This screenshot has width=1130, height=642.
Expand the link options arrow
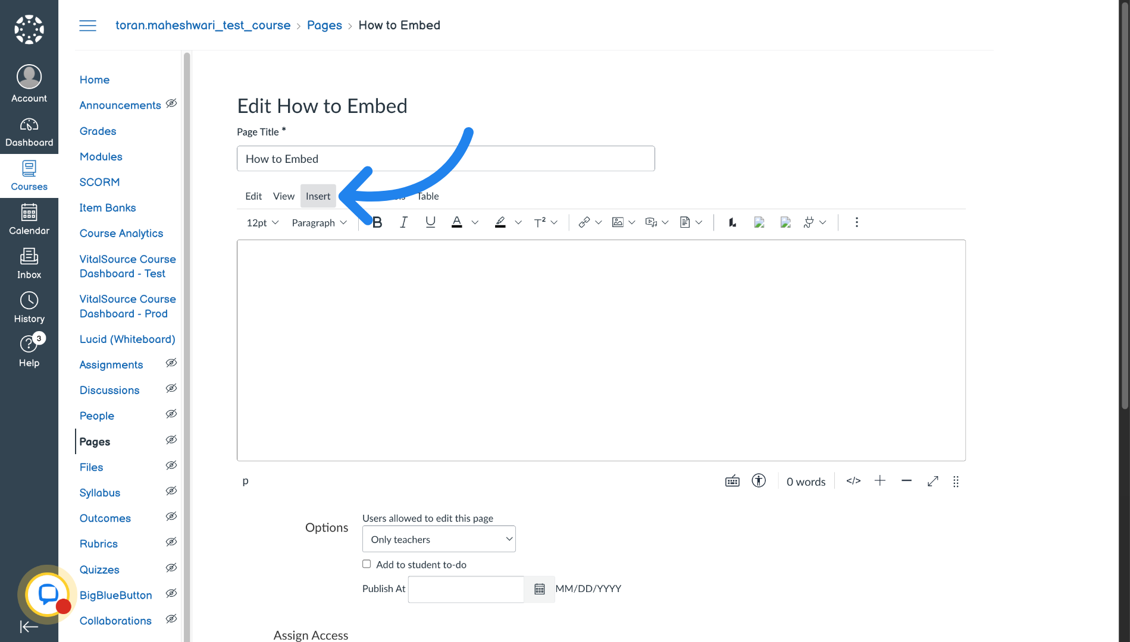click(x=599, y=222)
